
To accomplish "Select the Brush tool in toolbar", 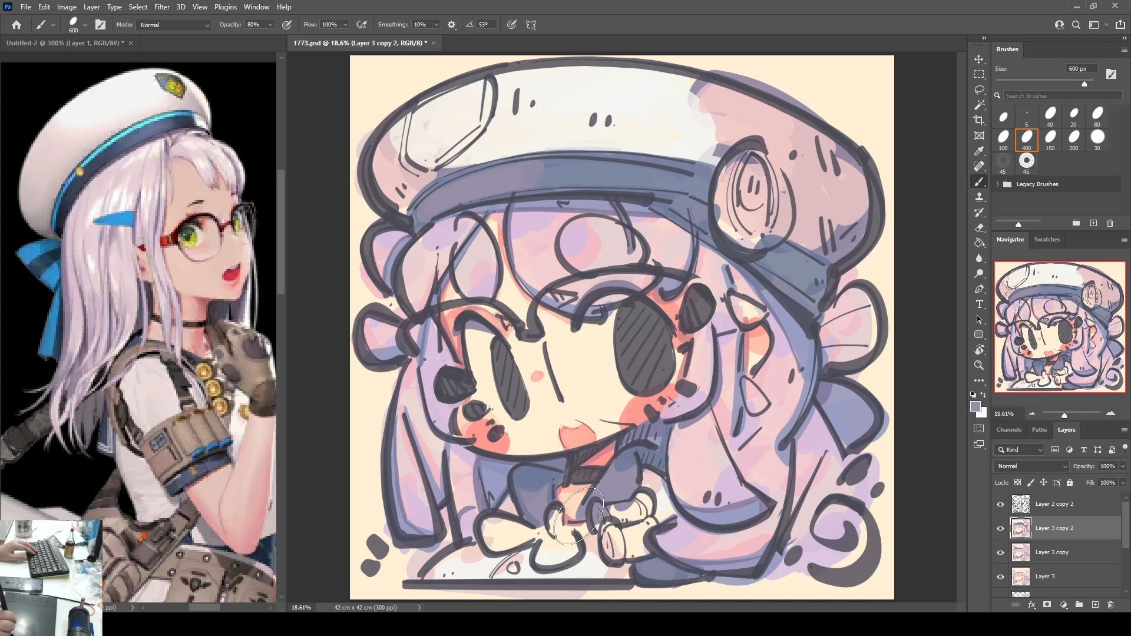I will point(979,182).
